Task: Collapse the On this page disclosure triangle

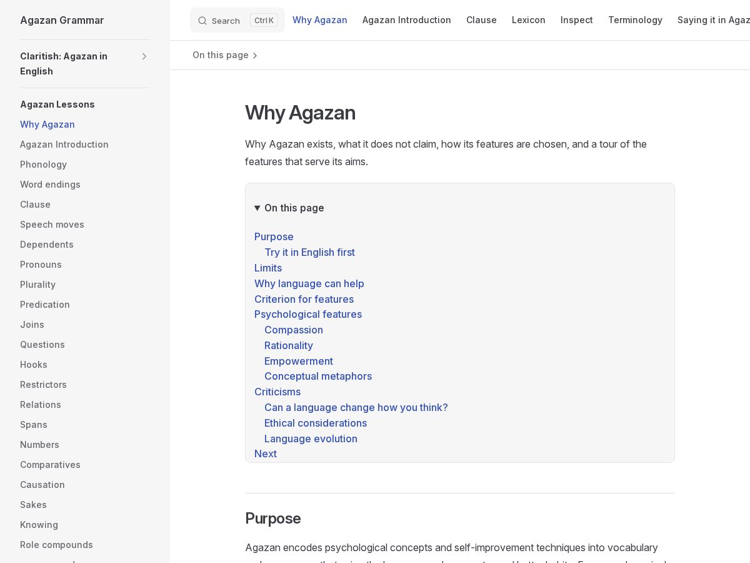Action: point(257,208)
